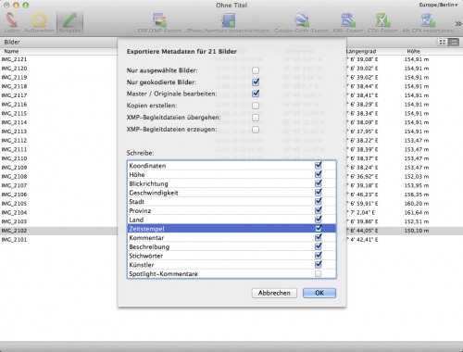This screenshot has width=463, height=352.
Task: Toggle the Land checkbox
Action: tap(319, 220)
